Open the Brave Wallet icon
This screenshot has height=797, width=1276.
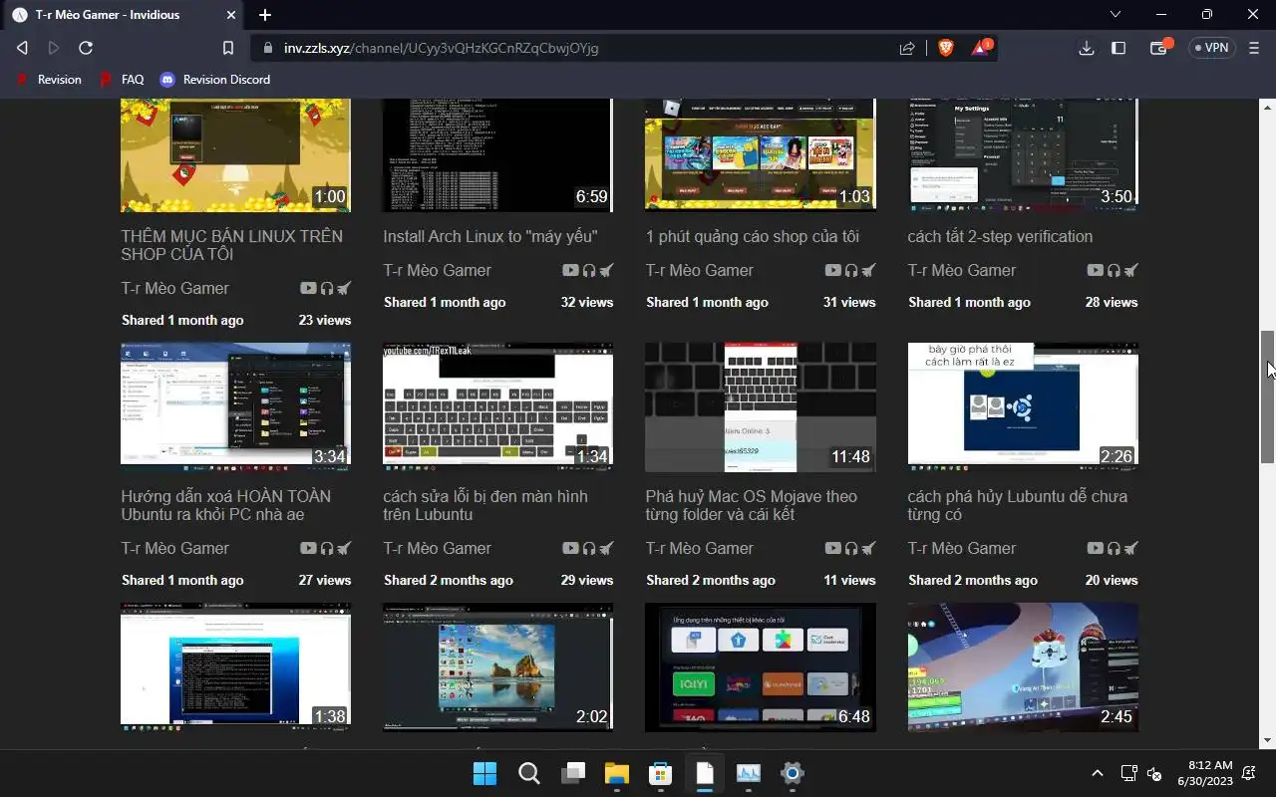(1159, 48)
